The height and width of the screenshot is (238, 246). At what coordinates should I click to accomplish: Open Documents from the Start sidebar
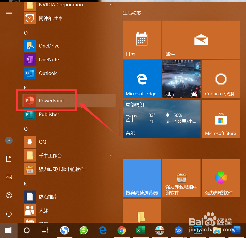click(x=9, y=159)
